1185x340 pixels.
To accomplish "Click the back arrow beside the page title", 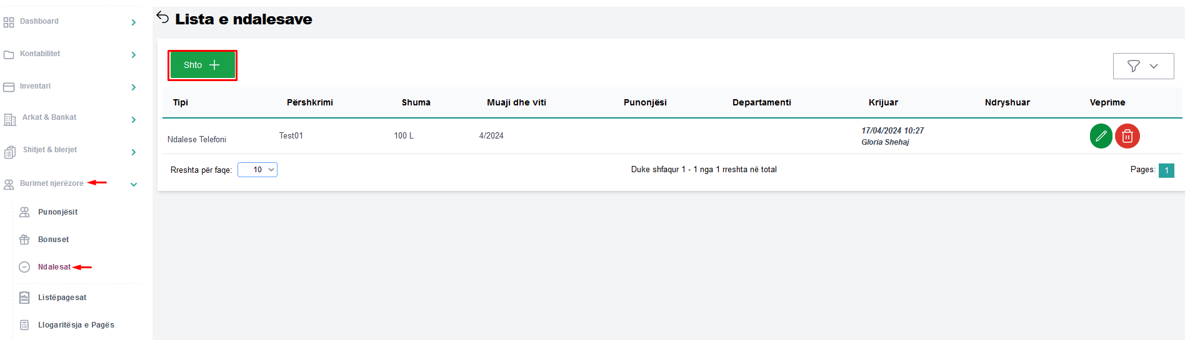I will click(x=163, y=17).
